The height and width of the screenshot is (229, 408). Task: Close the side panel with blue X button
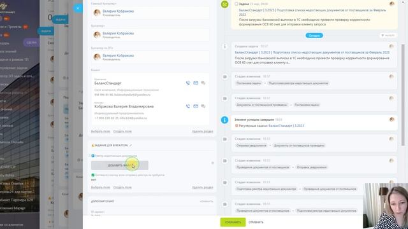point(78,8)
